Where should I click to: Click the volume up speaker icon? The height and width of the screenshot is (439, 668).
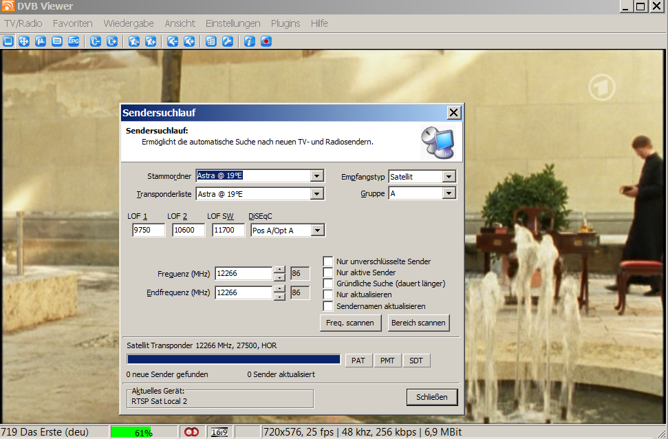189,41
